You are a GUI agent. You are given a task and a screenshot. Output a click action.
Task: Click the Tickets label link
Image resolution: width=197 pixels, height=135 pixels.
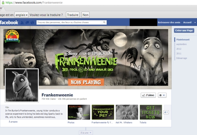coord(143,122)
